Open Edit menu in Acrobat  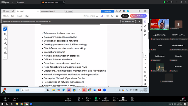tap(12, 16)
